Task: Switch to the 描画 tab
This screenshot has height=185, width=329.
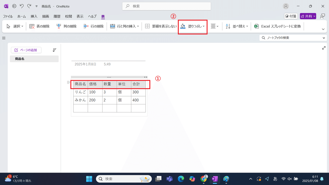Action: 46,16
